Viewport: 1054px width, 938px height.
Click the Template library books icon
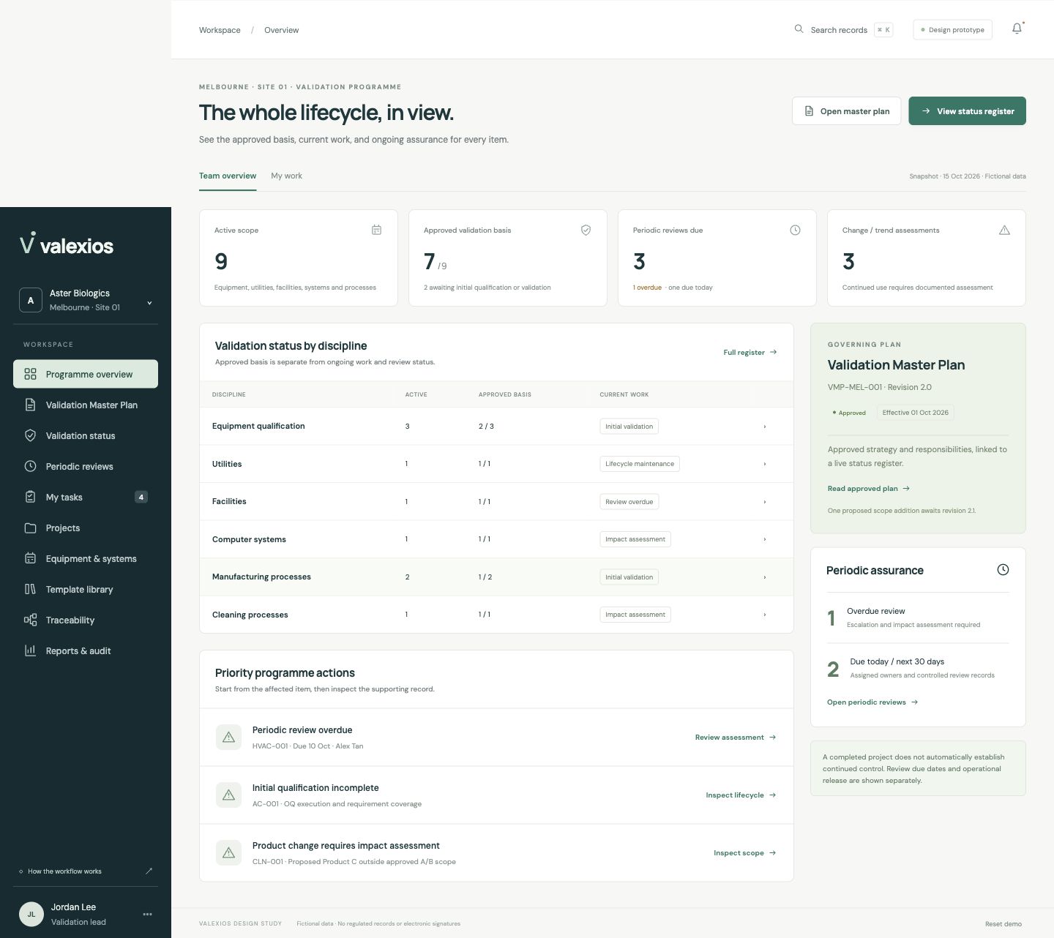pos(30,589)
